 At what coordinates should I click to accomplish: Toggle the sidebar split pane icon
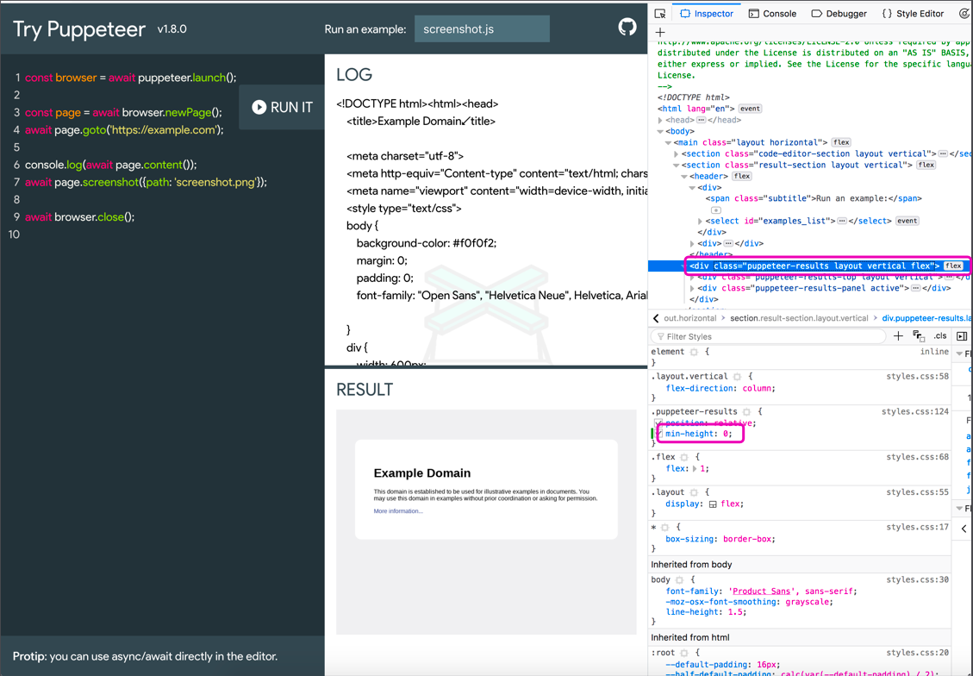[x=962, y=335]
